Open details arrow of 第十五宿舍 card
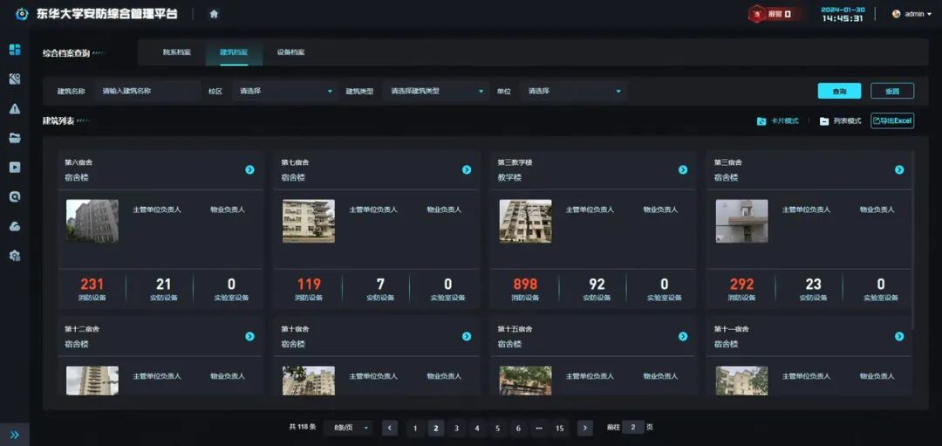The height and width of the screenshot is (446, 942). click(682, 337)
